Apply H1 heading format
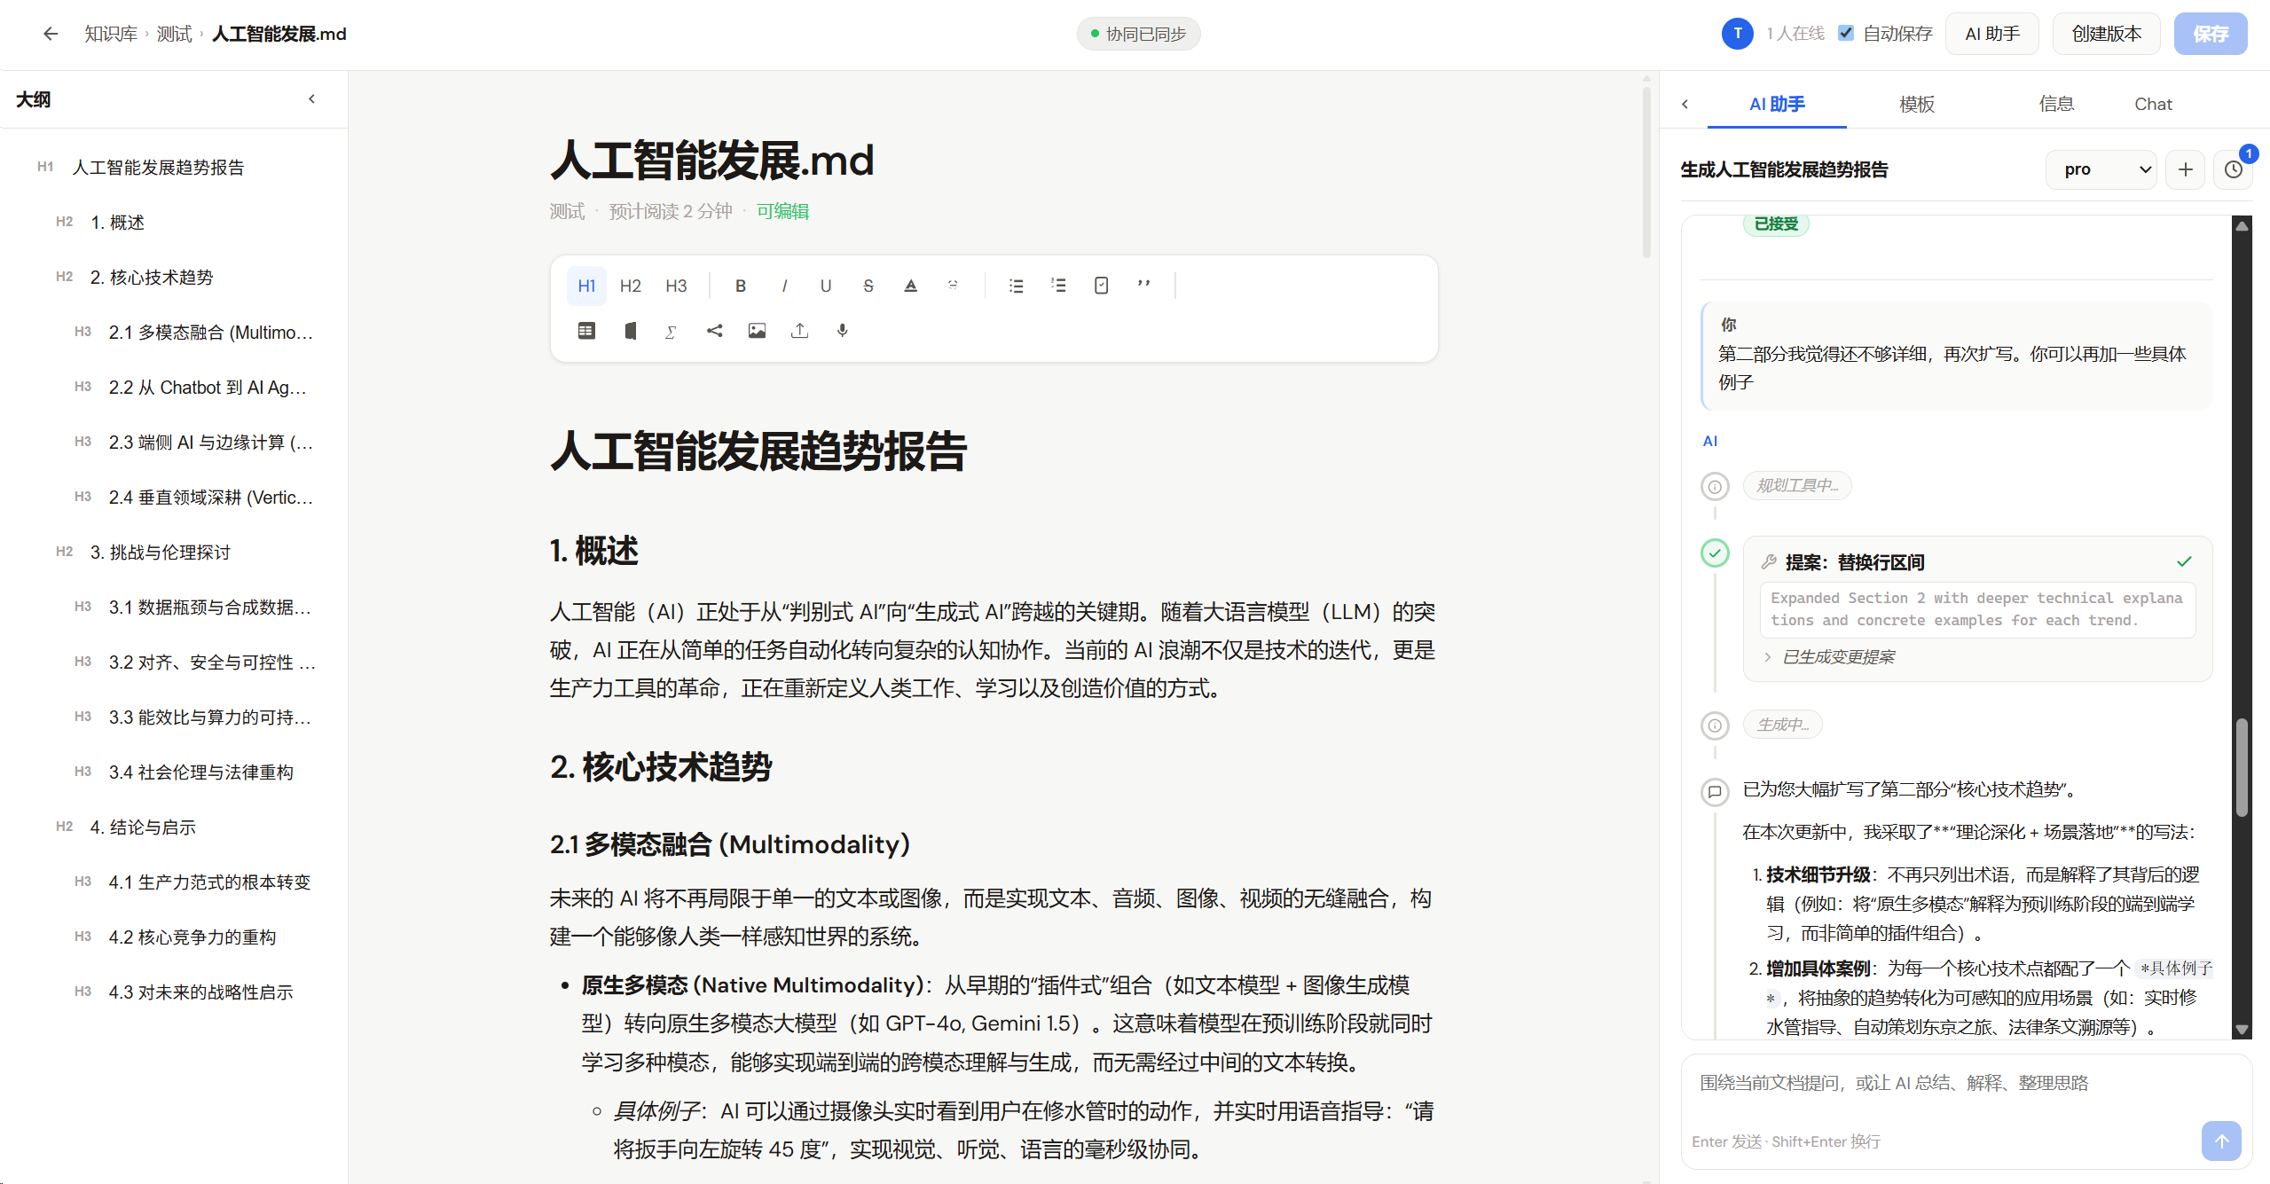 pyautogui.click(x=586, y=286)
